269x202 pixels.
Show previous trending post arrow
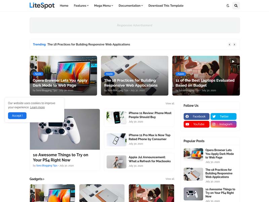click(x=230, y=44)
